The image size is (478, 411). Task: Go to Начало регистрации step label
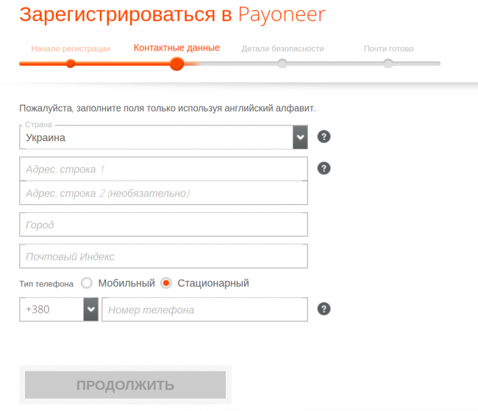pyautogui.click(x=71, y=48)
